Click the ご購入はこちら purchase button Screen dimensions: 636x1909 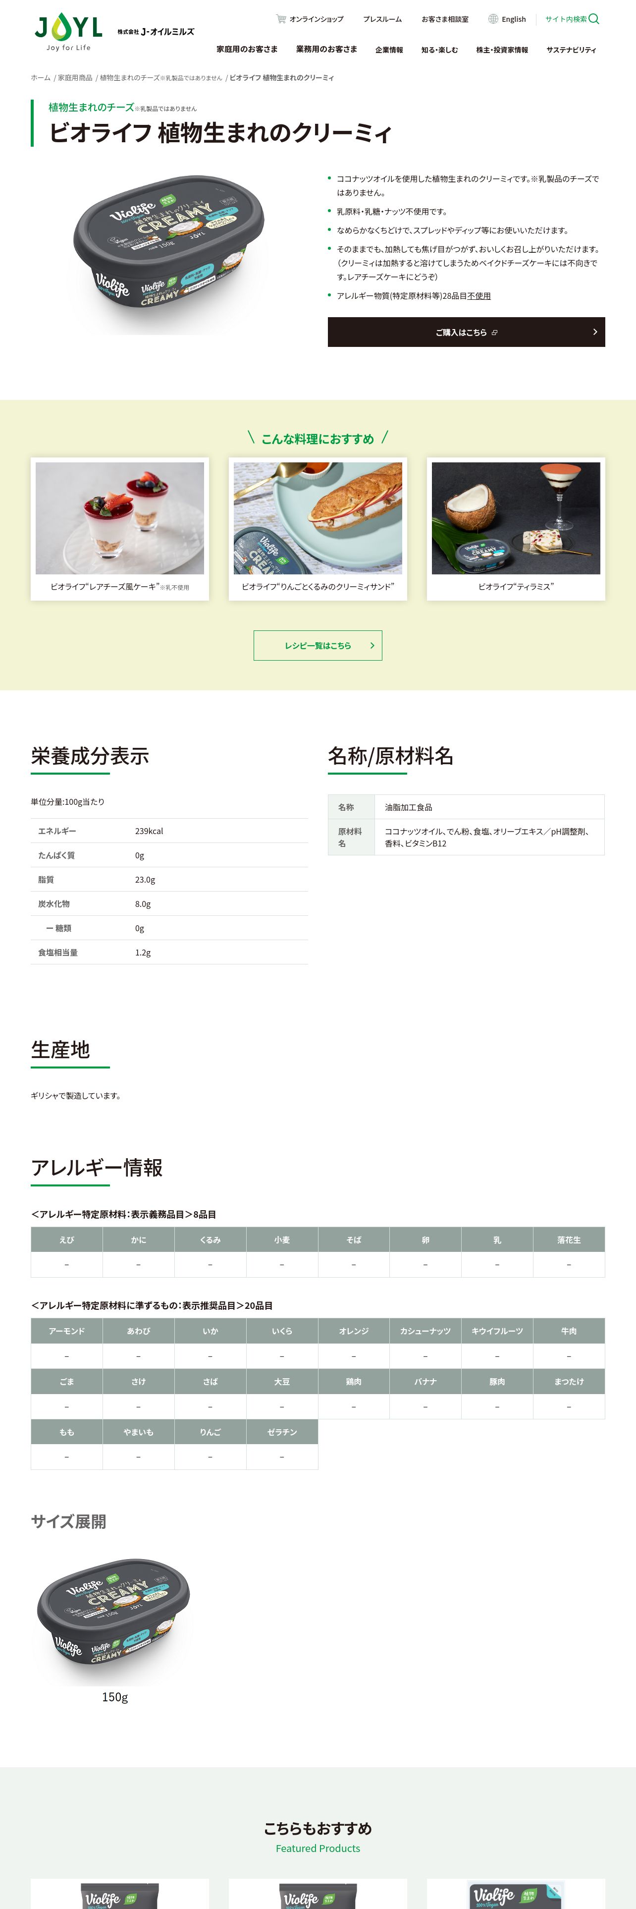(467, 332)
